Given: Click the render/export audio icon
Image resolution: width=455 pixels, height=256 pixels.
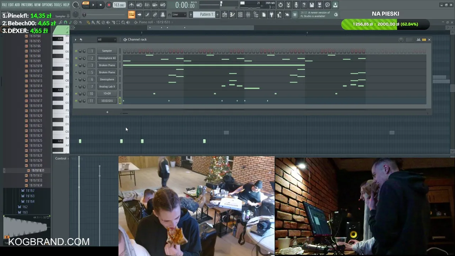Looking at the screenshot, I should (x=320, y=5).
